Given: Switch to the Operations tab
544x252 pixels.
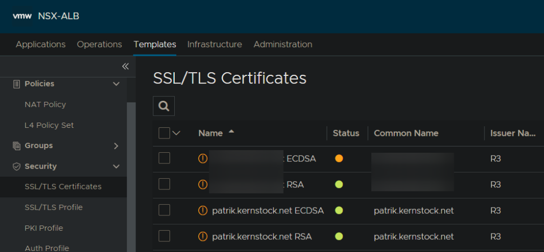Looking at the screenshot, I should tap(99, 45).
